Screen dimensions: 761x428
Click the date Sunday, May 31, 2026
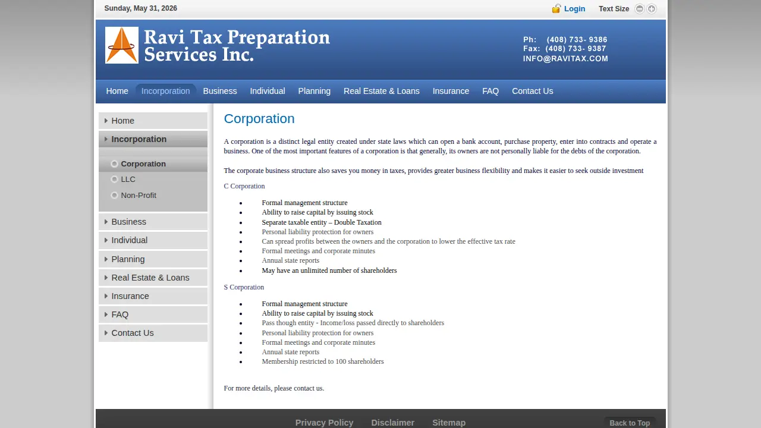tap(141, 8)
